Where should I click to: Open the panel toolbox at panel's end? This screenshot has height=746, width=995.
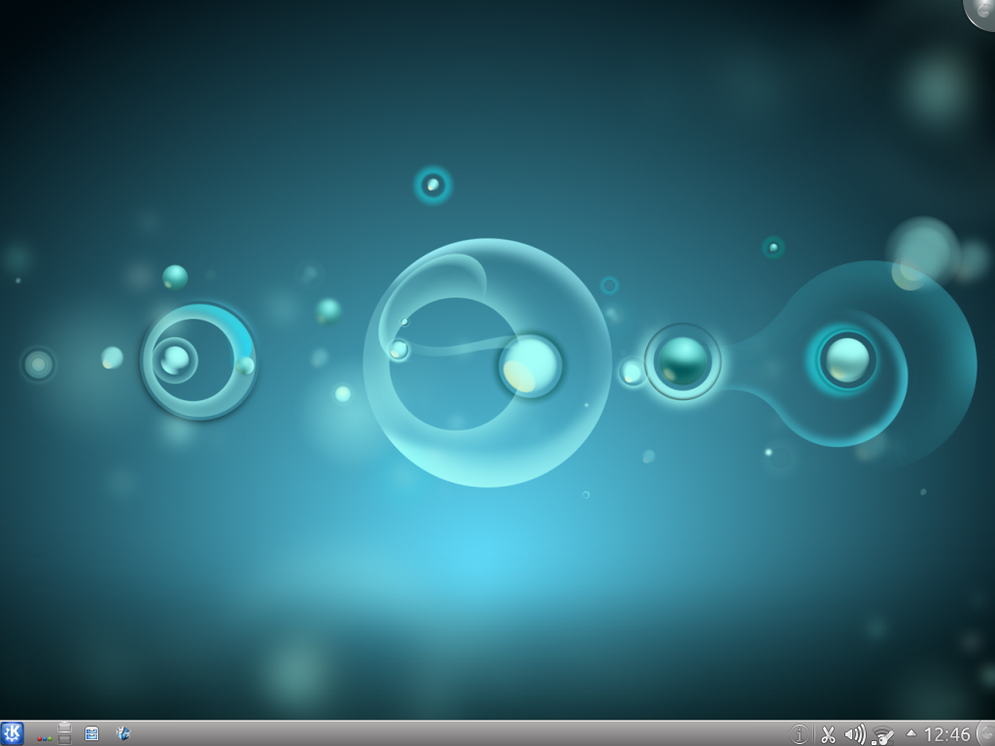pos(987,734)
